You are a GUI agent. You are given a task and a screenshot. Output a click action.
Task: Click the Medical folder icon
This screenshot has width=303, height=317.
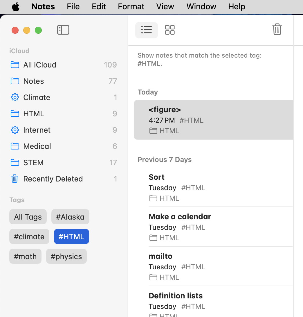point(15,146)
